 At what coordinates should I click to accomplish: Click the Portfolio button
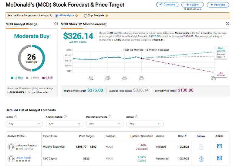tap(218, 5)
